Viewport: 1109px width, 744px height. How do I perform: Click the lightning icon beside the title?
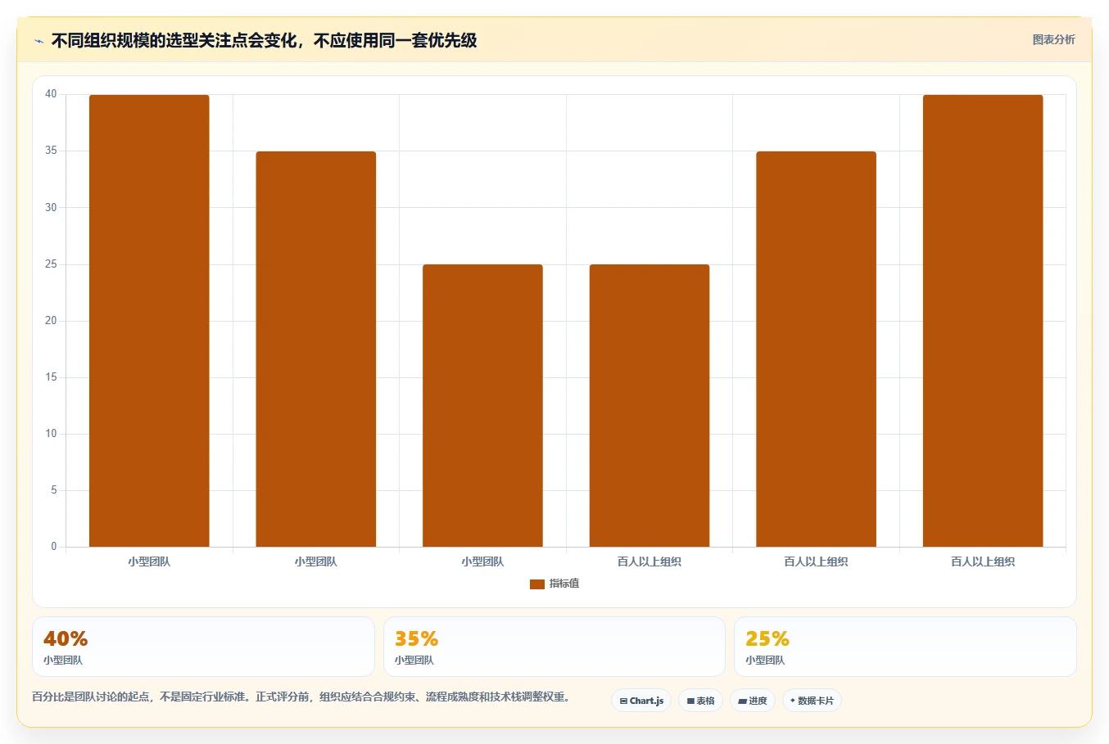(x=38, y=41)
